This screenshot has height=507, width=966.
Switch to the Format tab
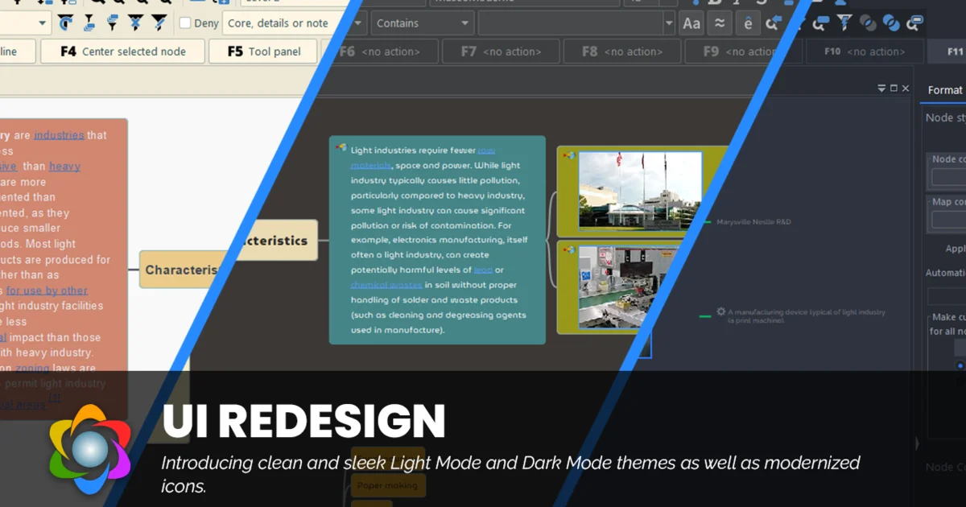coord(945,90)
